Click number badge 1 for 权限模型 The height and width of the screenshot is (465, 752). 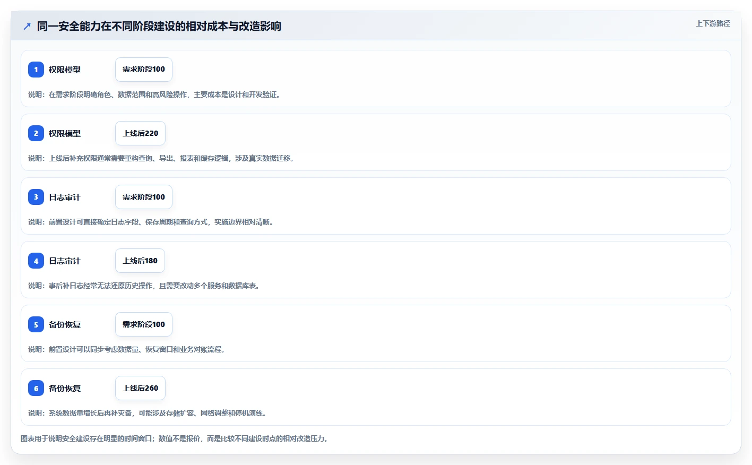(36, 70)
